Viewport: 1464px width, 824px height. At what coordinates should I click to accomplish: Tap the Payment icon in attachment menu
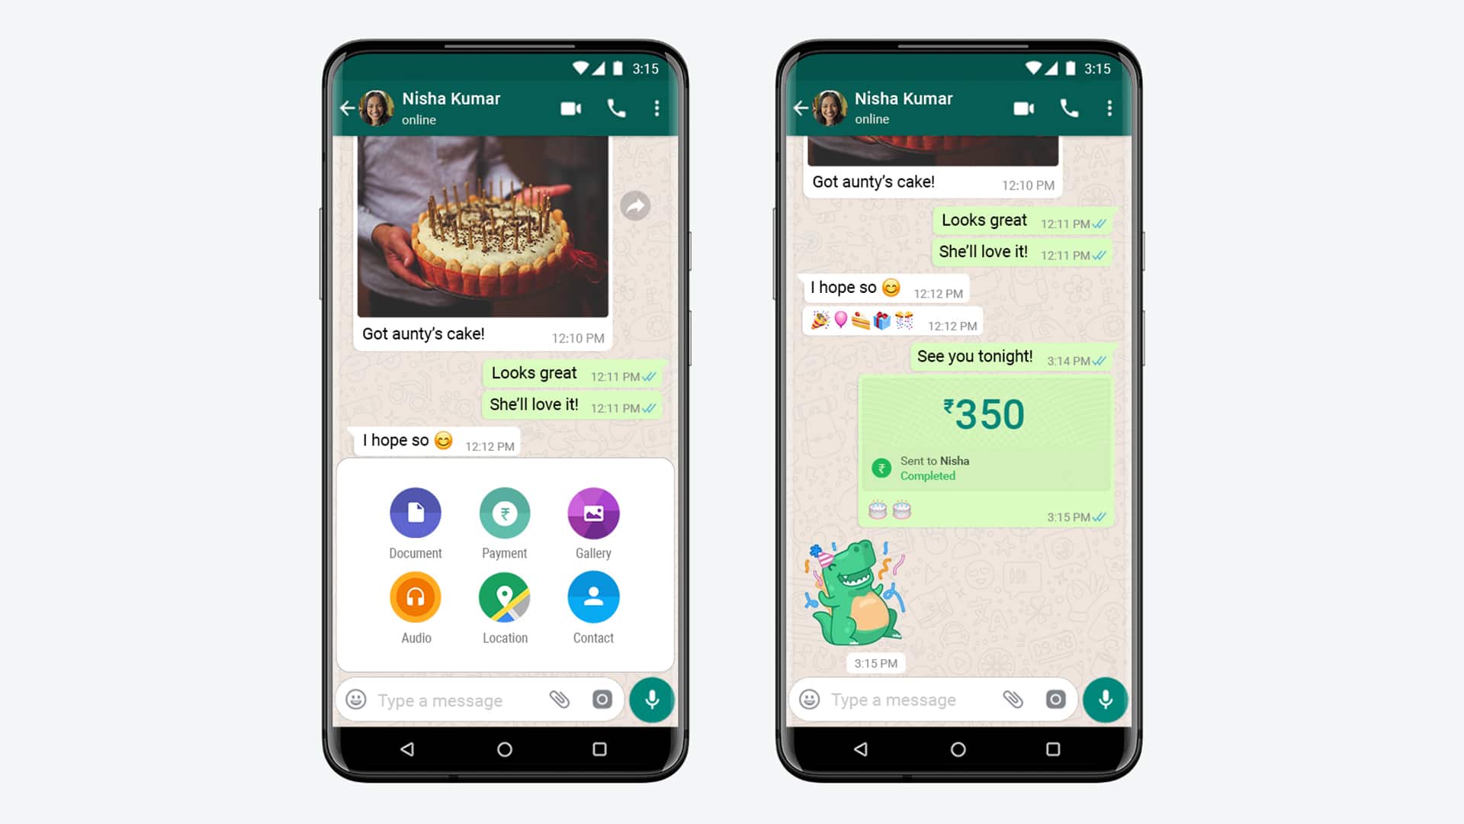pyautogui.click(x=504, y=513)
